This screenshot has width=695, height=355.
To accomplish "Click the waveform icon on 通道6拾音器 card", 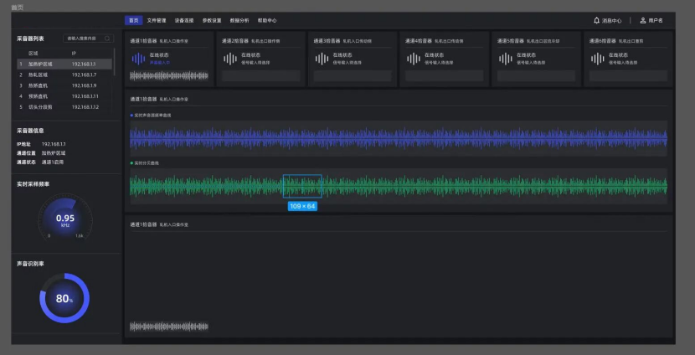I will tap(596, 59).
